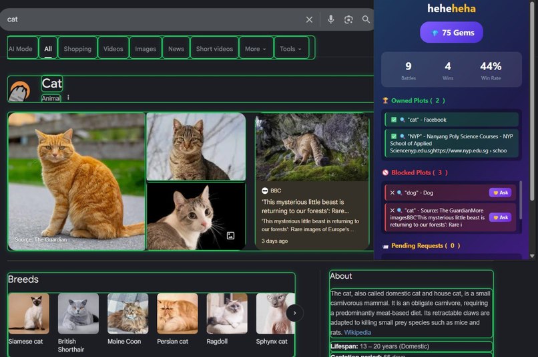538x357 pixels.
Task: Open the Wikipedia link in About
Action: coord(358,332)
